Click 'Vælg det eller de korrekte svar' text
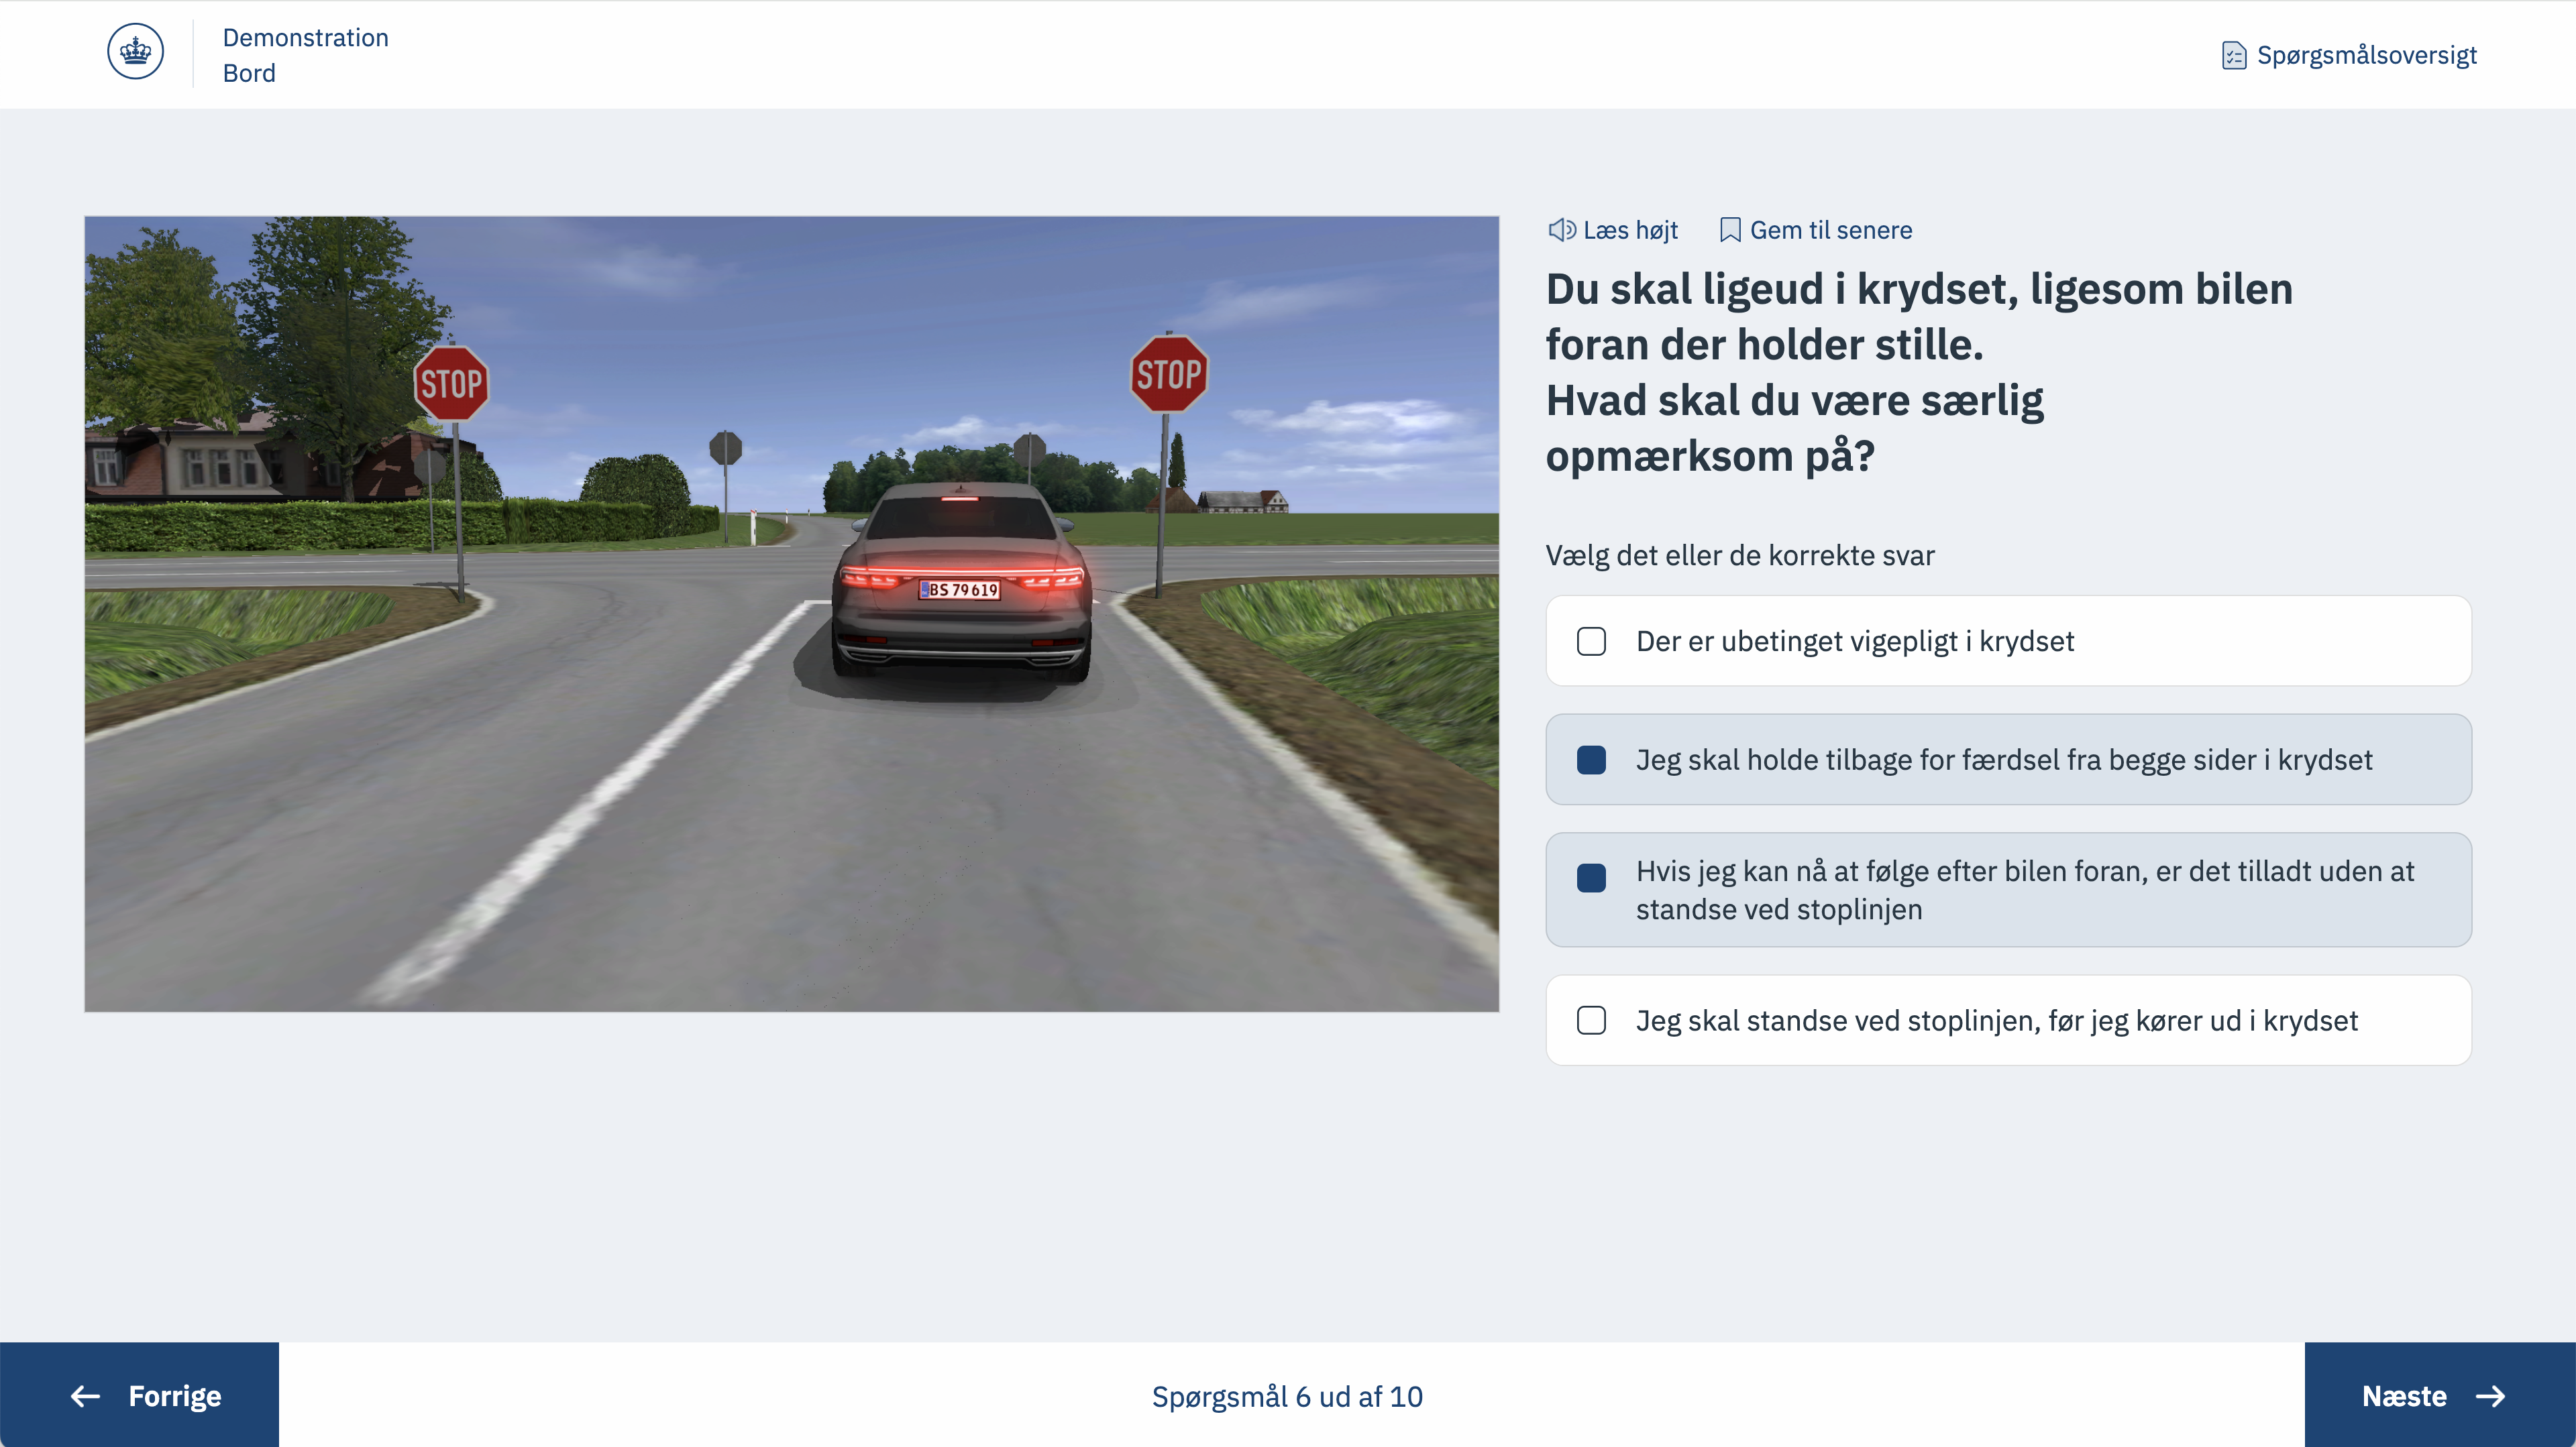Screen dimensions: 2576x1447 coord(1739,556)
